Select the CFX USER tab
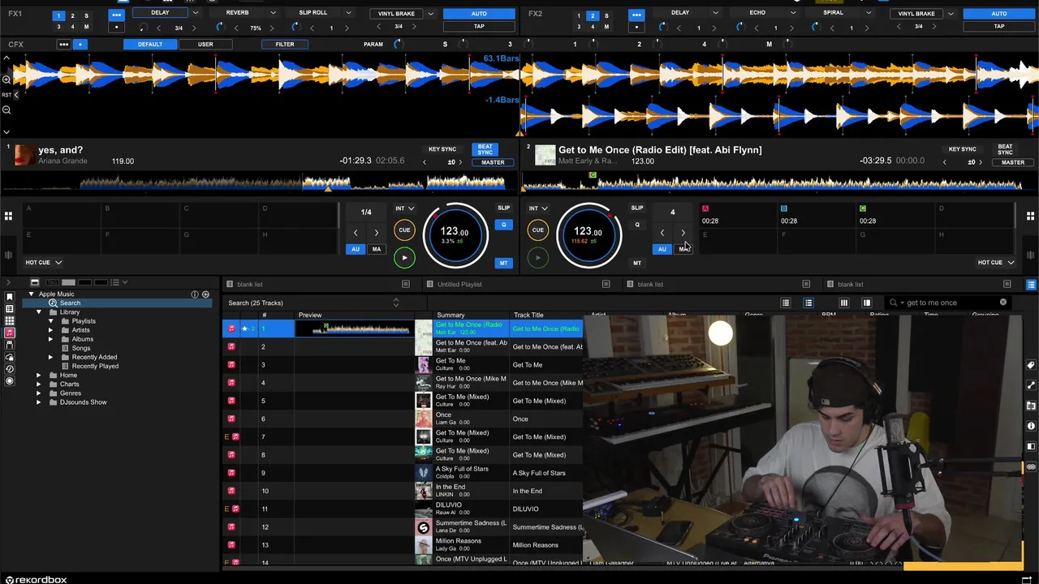This screenshot has width=1039, height=584. point(205,44)
